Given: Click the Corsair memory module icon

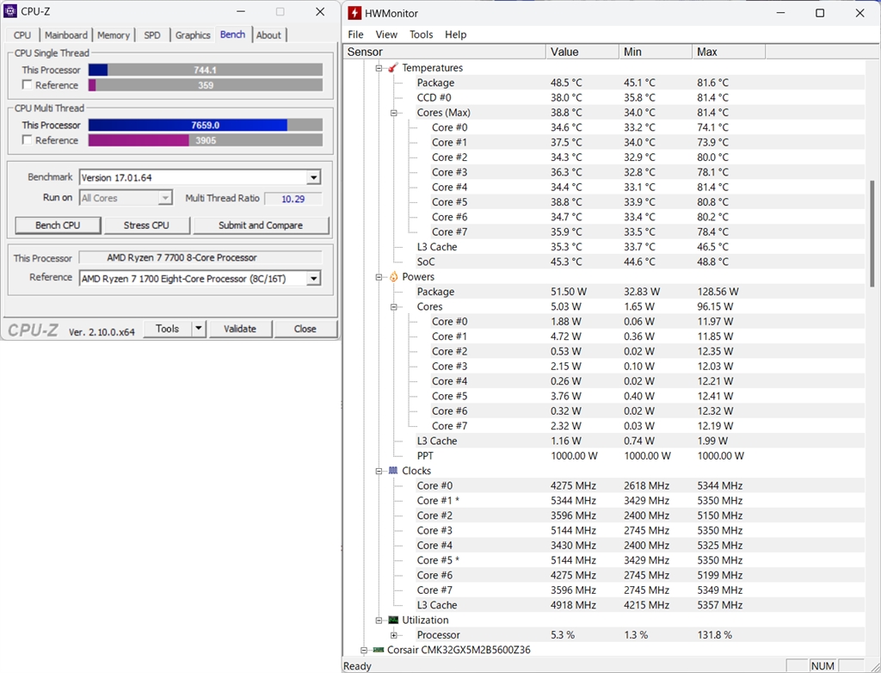Looking at the screenshot, I should [x=378, y=650].
